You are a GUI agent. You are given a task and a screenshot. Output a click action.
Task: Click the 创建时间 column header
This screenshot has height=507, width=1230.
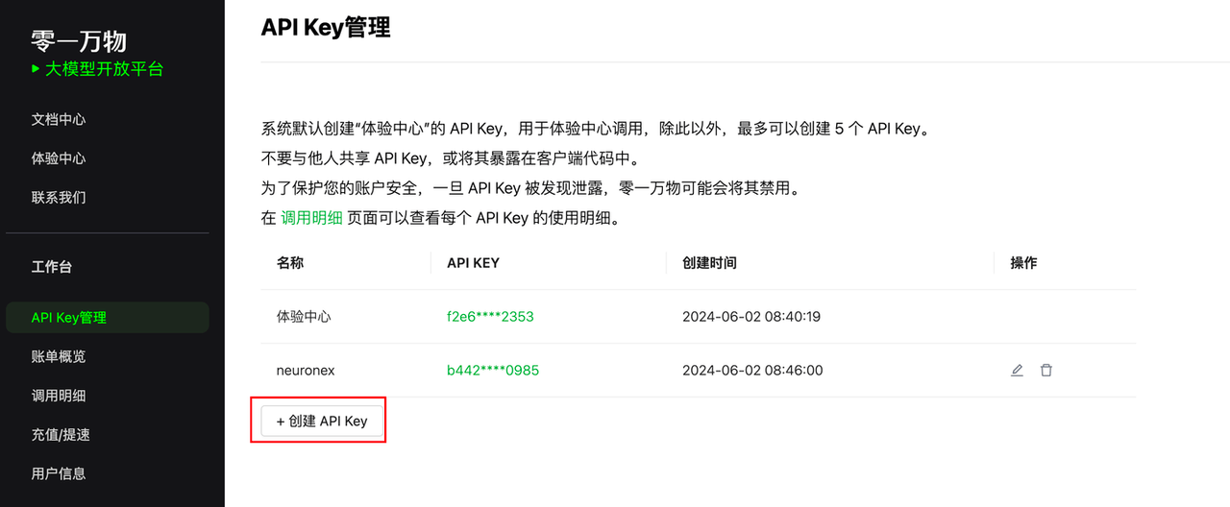709,262
